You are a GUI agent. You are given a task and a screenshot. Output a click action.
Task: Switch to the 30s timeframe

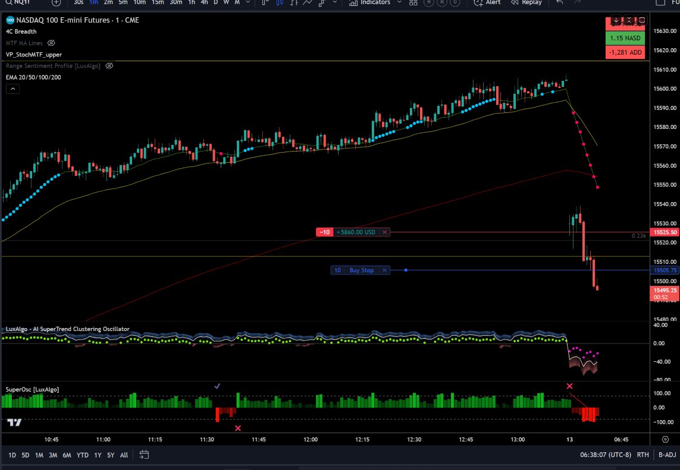click(x=79, y=2)
